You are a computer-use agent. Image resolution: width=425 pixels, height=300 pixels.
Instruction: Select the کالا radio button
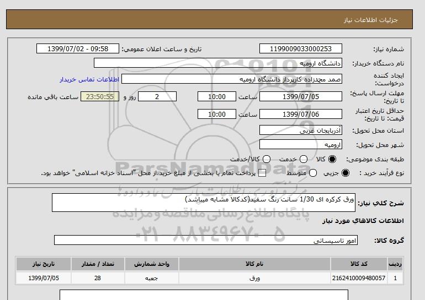(332, 159)
